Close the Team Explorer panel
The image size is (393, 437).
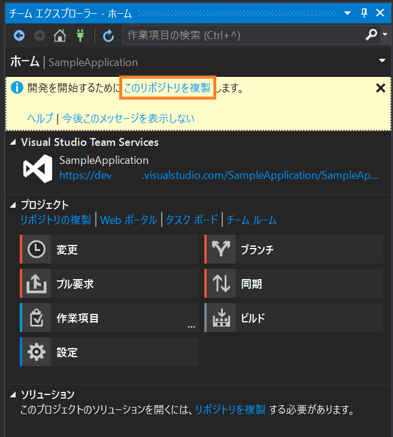[380, 13]
